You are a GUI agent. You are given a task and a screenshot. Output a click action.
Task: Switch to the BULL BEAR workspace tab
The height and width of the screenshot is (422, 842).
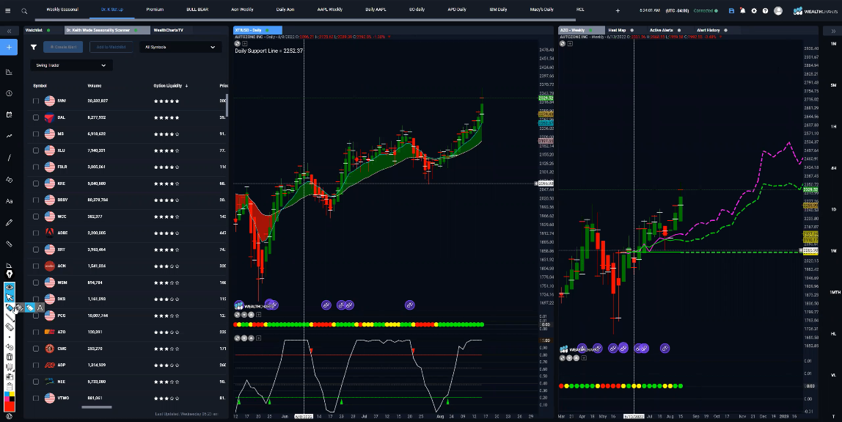coord(197,10)
